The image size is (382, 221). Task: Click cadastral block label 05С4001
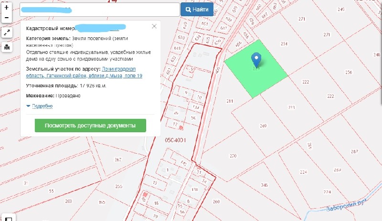coord(175,141)
